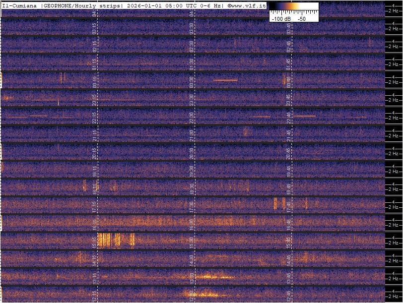Click the 03:15 time marker
The width and height of the screenshot is (403, 303).
point(94,28)
